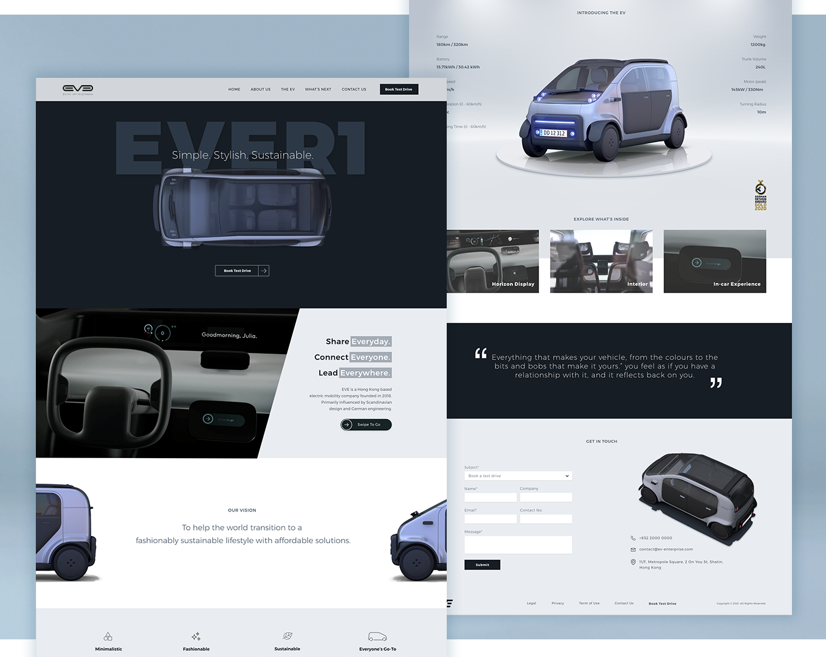
Task: Click the Lead Everywhere heading
Action: [x=355, y=373]
